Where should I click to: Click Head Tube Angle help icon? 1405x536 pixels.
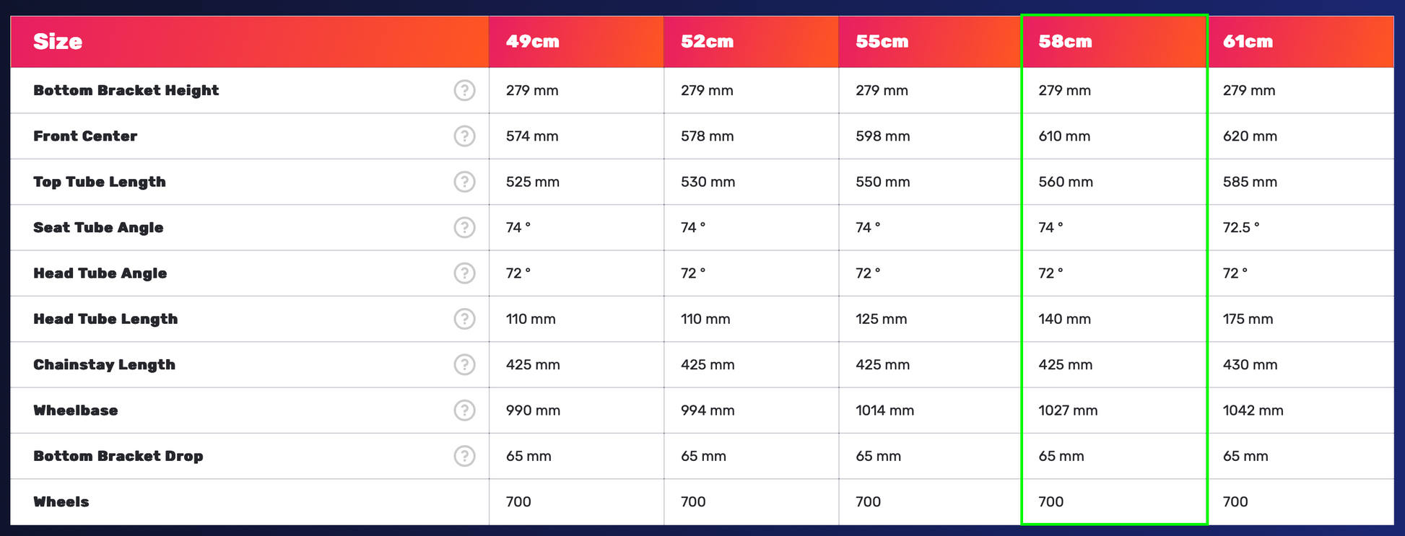464,273
